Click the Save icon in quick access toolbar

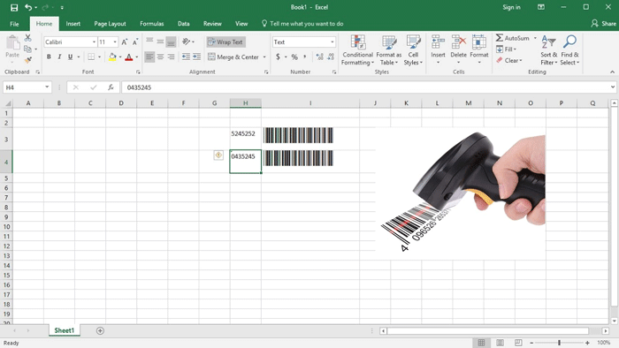click(14, 7)
